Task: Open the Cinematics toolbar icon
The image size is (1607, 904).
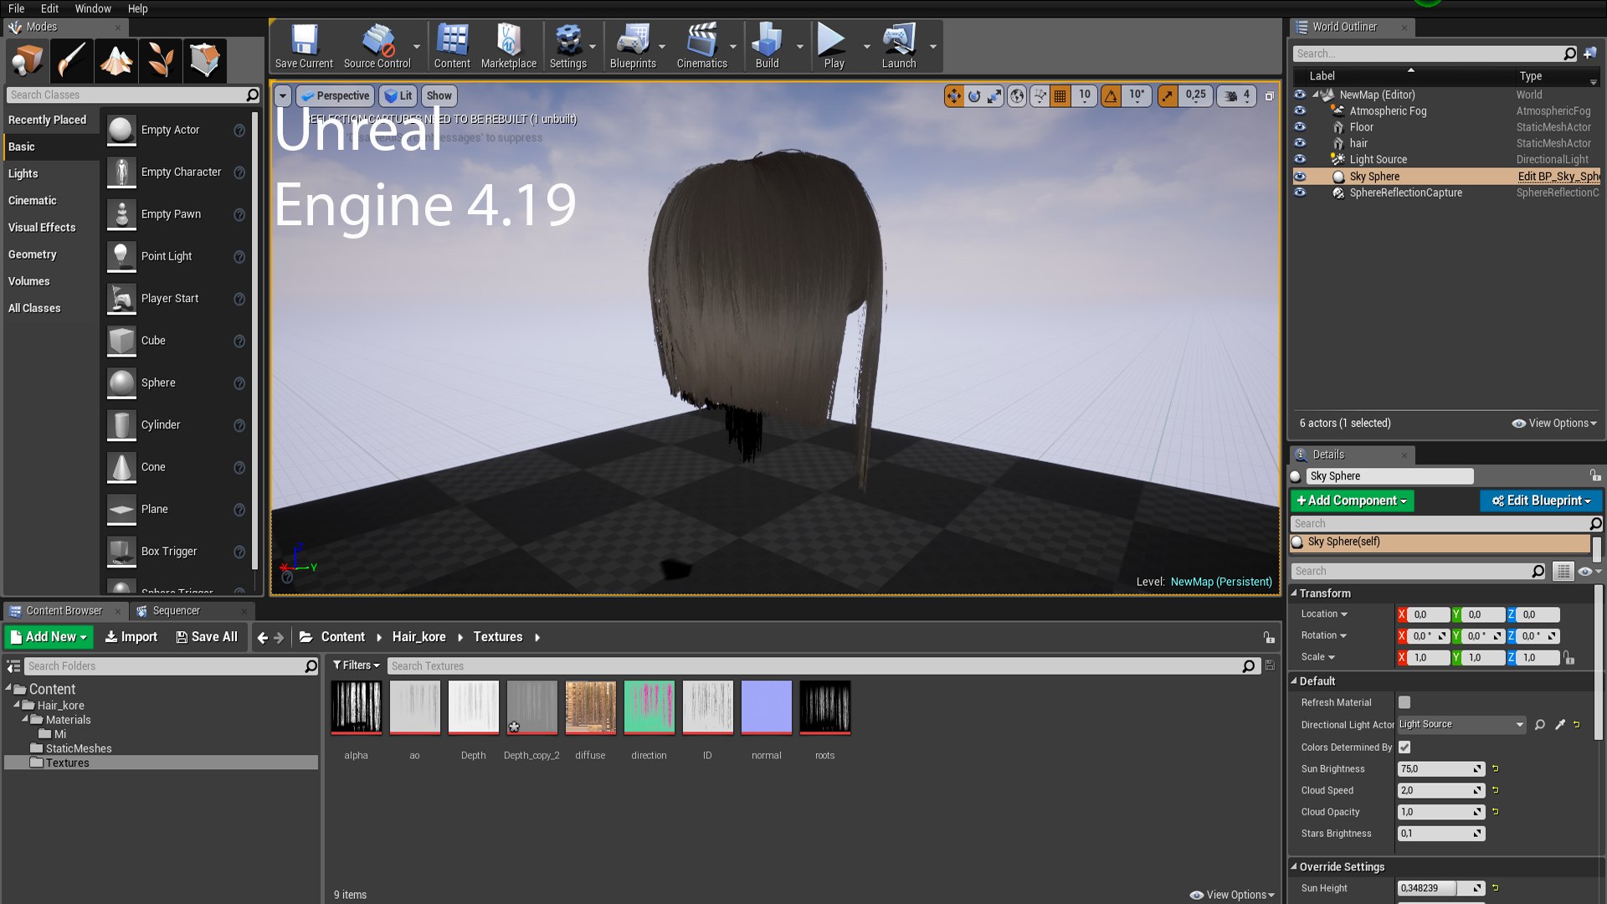Action: pyautogui.click(x=701, y=46)
